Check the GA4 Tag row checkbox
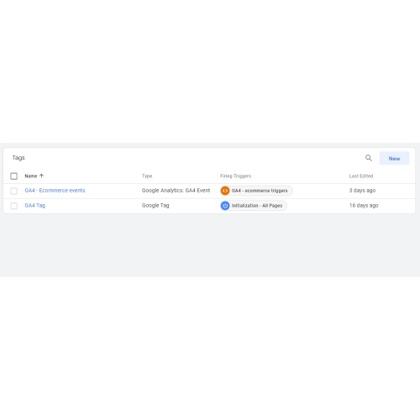This screenshot has height=420, width=420. pyautogui.click(x=13, y=206)
